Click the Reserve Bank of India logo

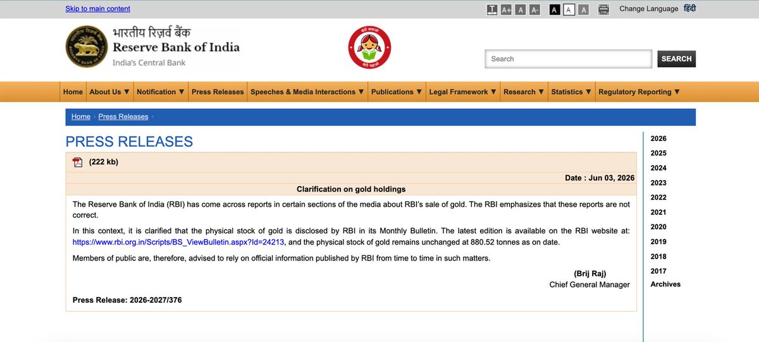(152, 47)
